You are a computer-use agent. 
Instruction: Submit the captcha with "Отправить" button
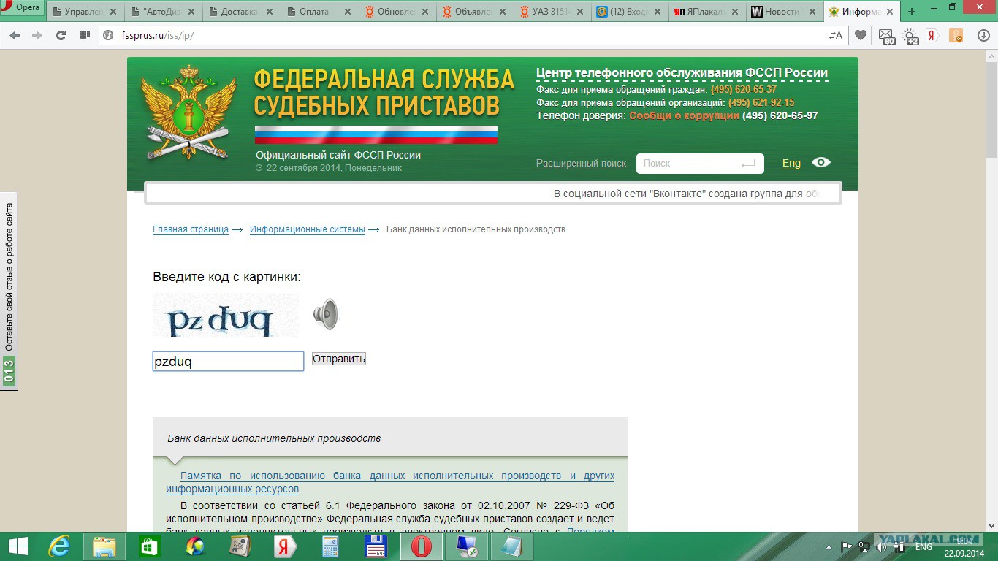[339, 359]
